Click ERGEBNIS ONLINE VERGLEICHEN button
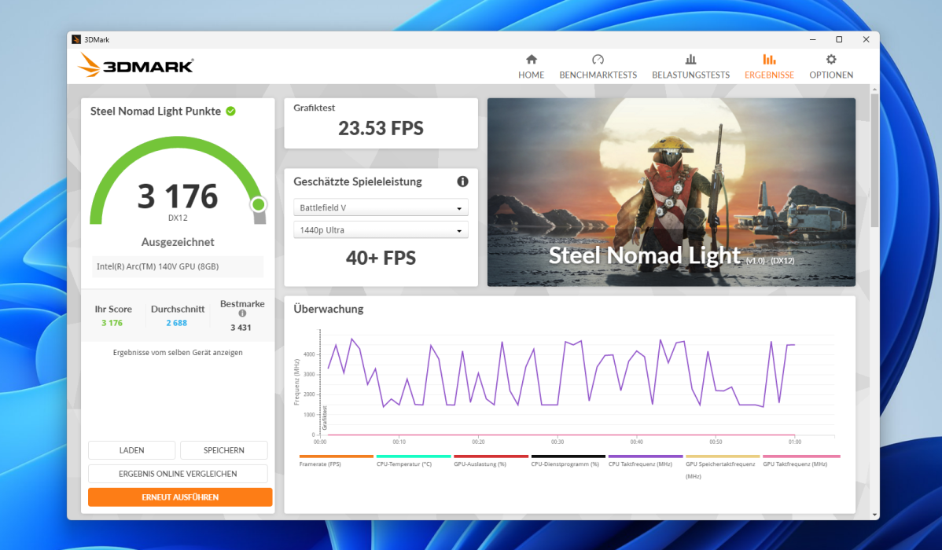 point(178,474)
